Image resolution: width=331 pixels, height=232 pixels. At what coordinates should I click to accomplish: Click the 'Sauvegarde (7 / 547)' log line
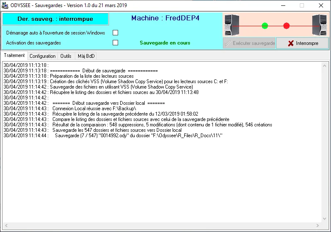coord(113,136)
